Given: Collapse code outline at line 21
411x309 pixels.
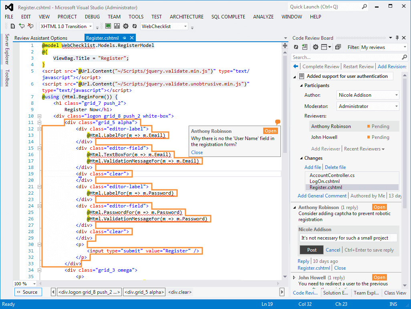Looking at the screenshot, I should coord(39,187).
